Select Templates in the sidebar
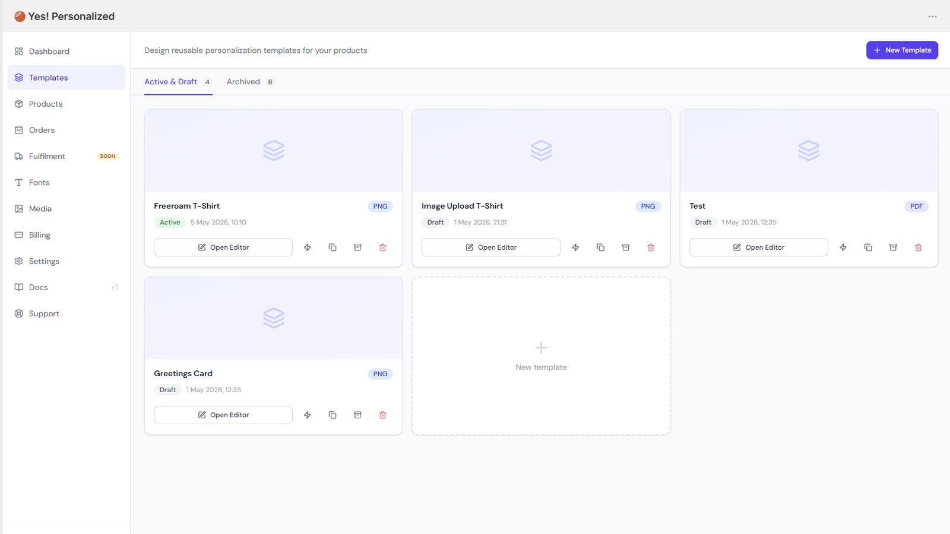Image resolution: width=950 pixels, height=534 pixels. [66, 78]
